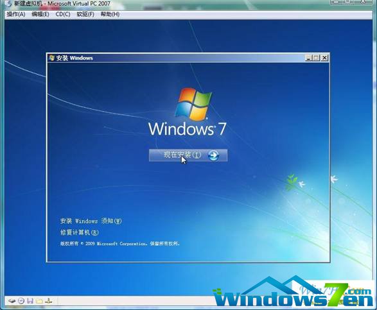Click the CD drive status icon
Screen dimensions: 377x310
[x=21, y=300]
